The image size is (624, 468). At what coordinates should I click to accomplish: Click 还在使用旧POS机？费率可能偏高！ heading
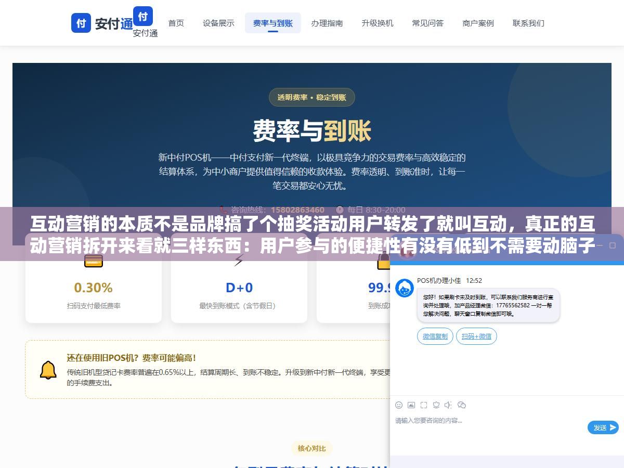[132, 358]
